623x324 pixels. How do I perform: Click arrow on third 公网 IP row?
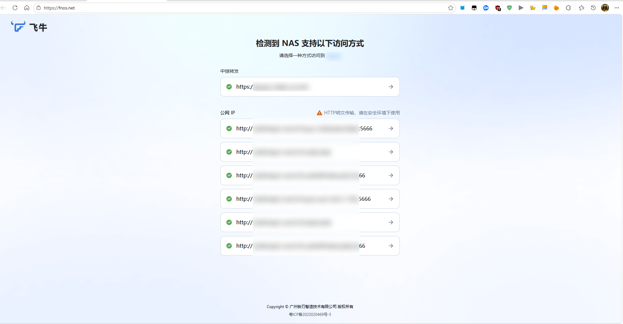coord(391,175)
